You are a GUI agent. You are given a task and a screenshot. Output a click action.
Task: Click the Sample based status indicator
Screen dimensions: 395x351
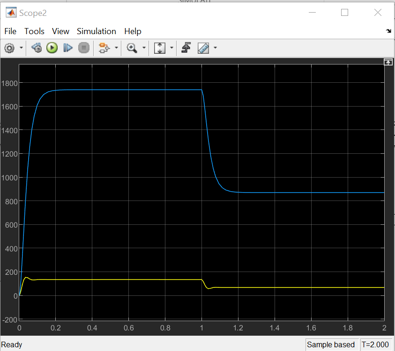332,344
